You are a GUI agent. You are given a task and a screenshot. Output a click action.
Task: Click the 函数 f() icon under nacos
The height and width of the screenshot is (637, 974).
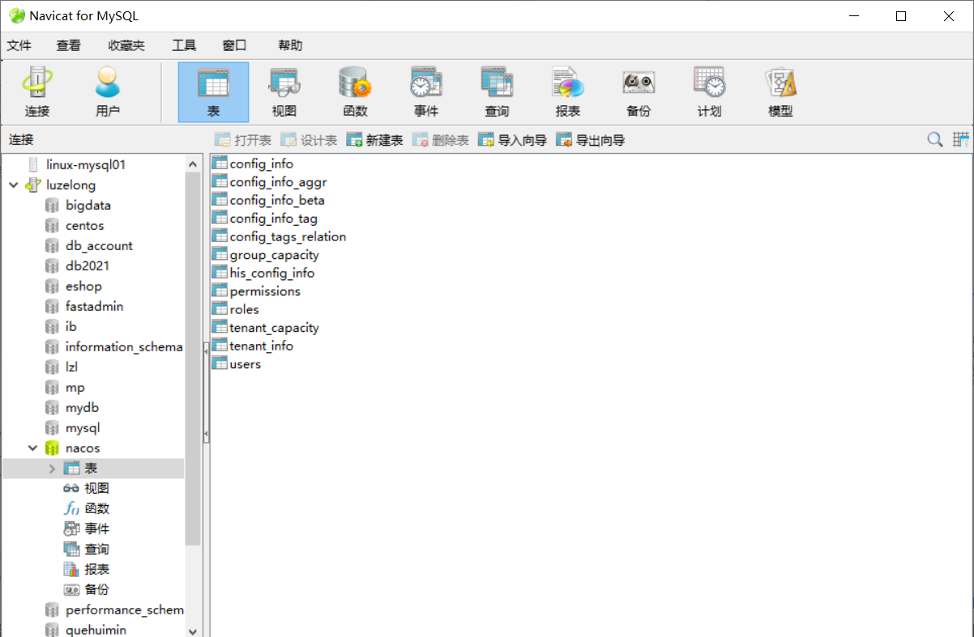tap(71, 509)
